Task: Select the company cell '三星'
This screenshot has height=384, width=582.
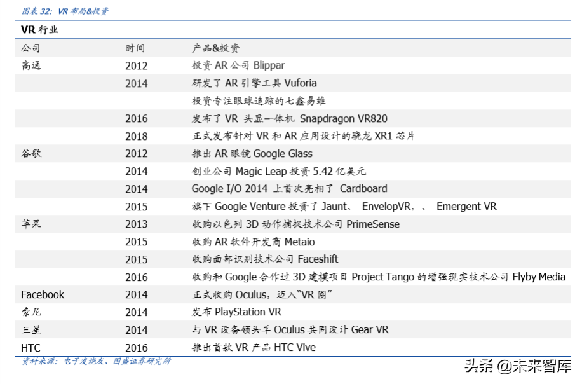Action: point(31,330)
